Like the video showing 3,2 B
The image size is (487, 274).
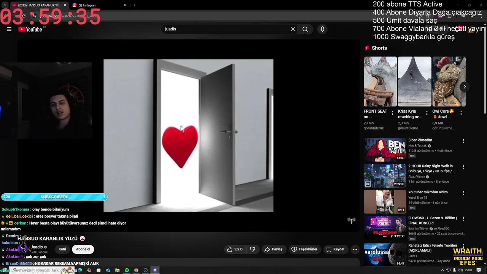235,249
